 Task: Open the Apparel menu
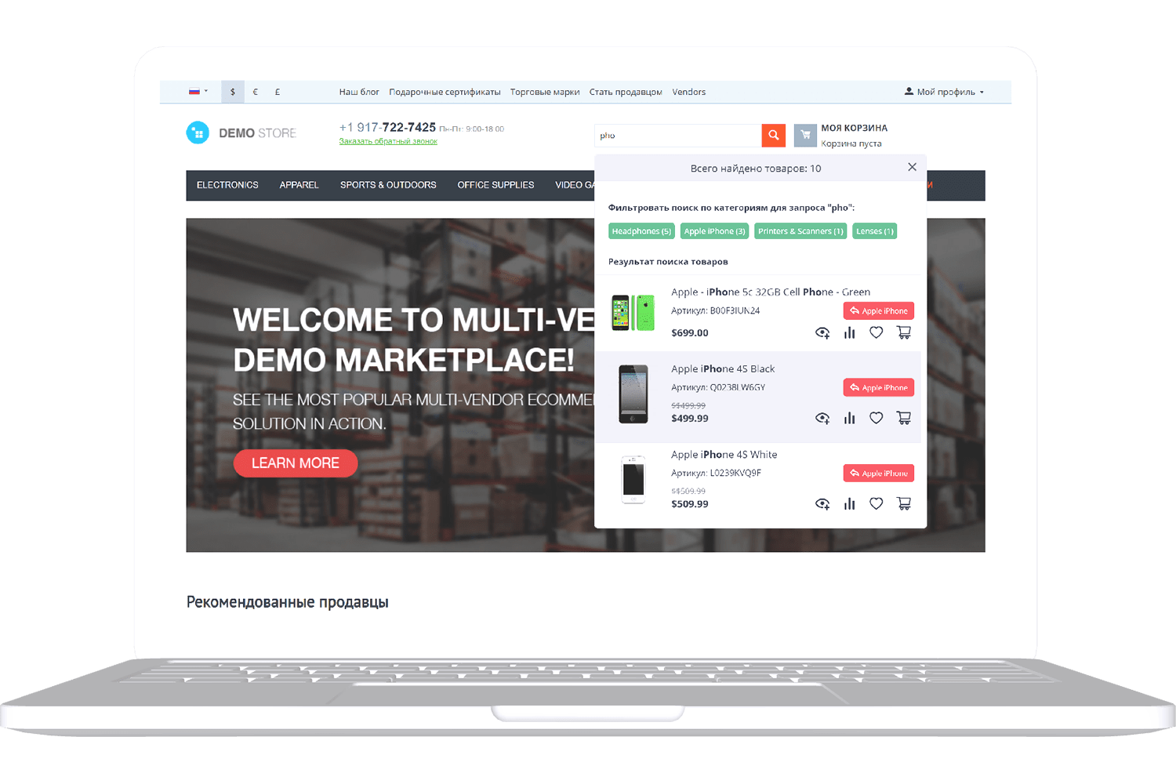[x=299, y=185]
